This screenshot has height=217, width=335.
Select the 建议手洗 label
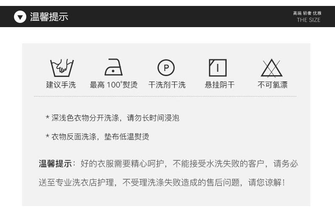click(x=61, y=85)
